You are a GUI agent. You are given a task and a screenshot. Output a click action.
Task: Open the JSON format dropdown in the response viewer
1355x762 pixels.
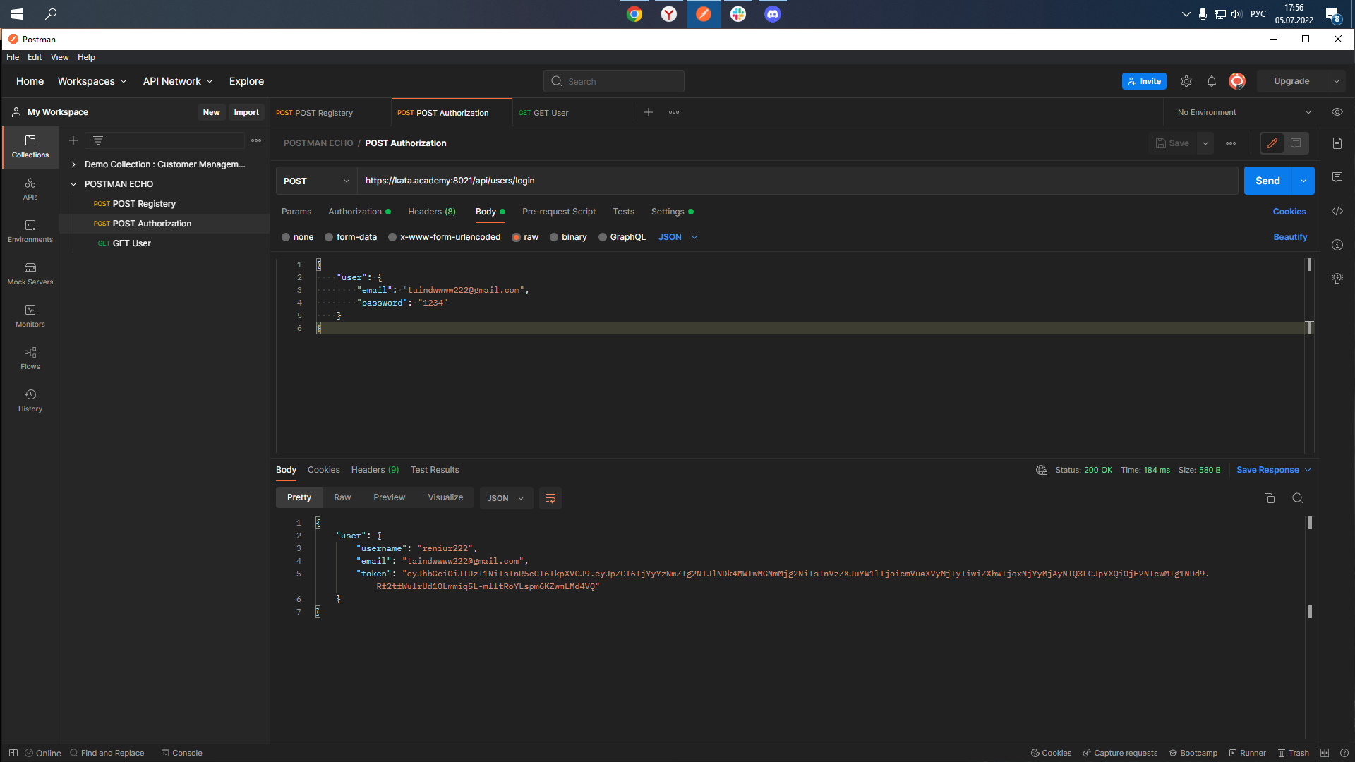pyautogui.click(x=505, y=497)
